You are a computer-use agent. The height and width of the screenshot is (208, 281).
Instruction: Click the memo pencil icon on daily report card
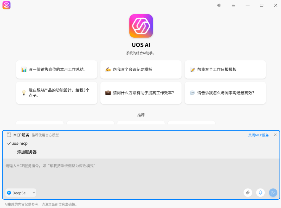[x=192, y=70]
